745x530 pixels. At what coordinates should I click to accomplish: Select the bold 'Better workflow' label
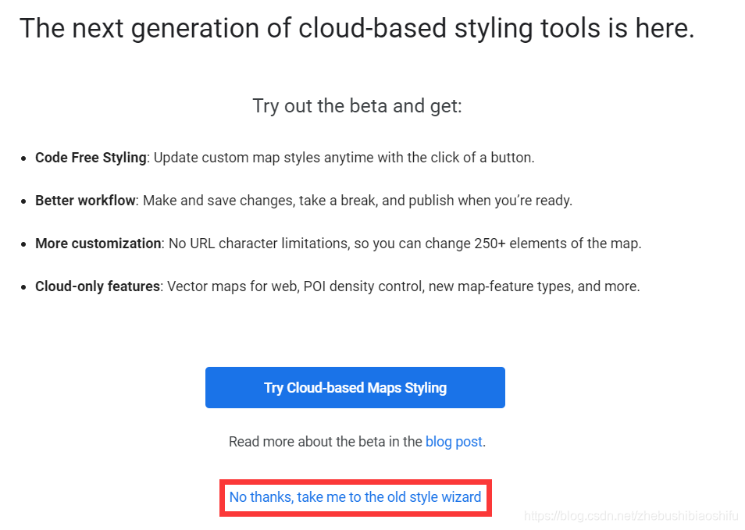pyautogui.click(x=85, y=201)
